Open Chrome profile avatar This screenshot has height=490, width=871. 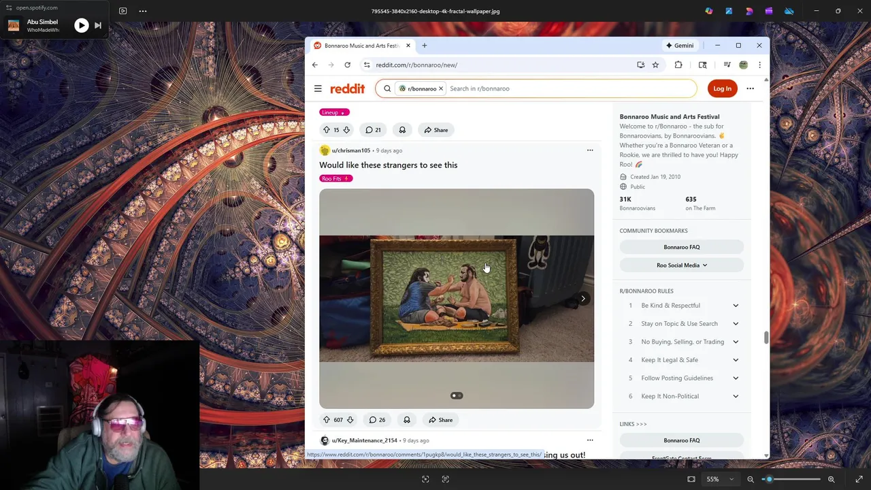[743, 65]
